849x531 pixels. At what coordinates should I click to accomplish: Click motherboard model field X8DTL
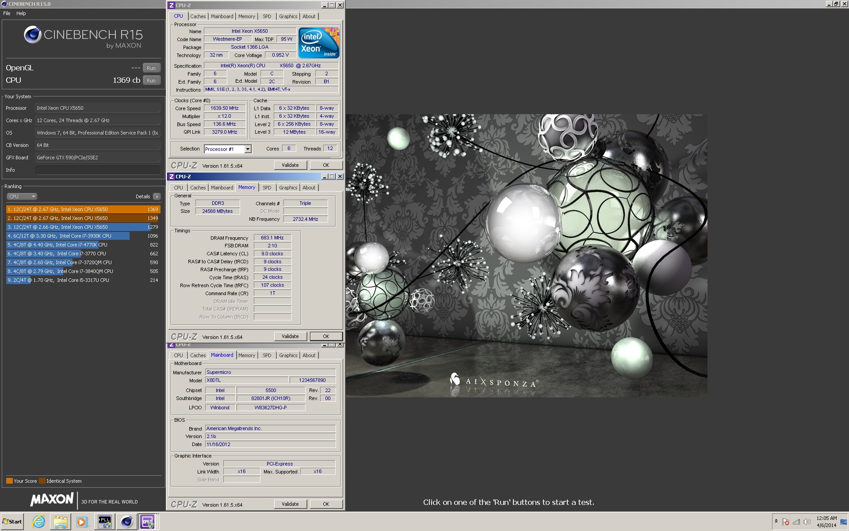247,380
